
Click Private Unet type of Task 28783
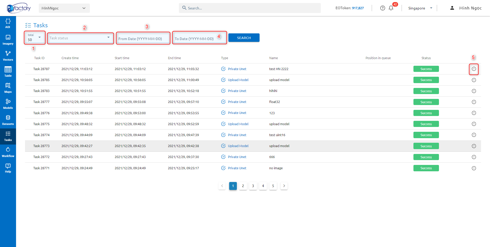(237, 91)
